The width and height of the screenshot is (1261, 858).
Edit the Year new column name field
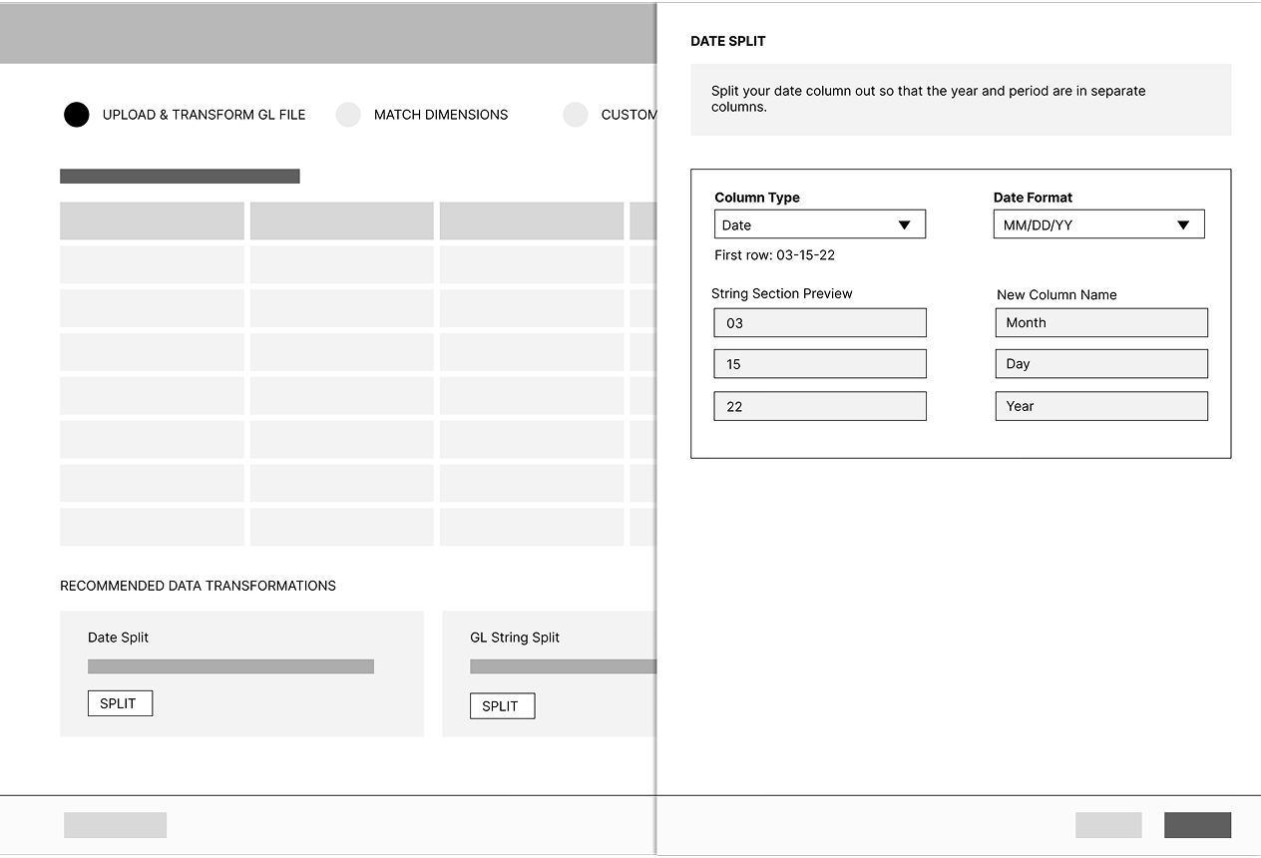pyautogui.click(x=1101, y=406)
